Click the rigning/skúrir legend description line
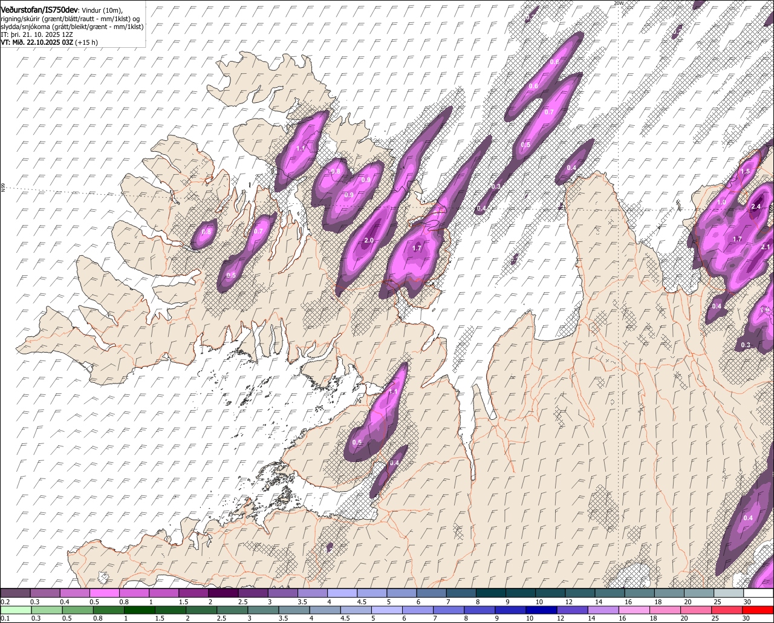The image size is (774, 623). coord(70,19)
